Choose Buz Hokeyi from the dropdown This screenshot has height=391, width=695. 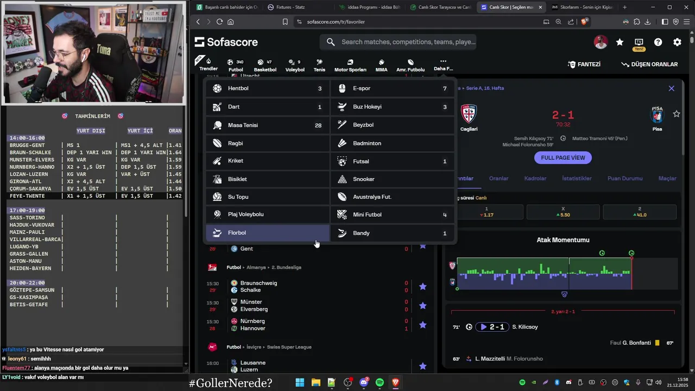[393, 107]
